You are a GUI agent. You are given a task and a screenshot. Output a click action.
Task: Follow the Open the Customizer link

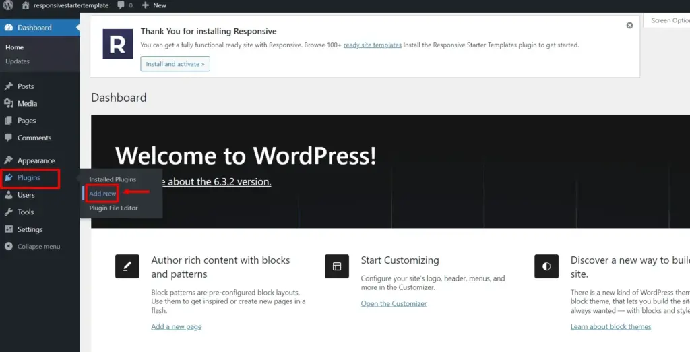click(x=394, y=304)
